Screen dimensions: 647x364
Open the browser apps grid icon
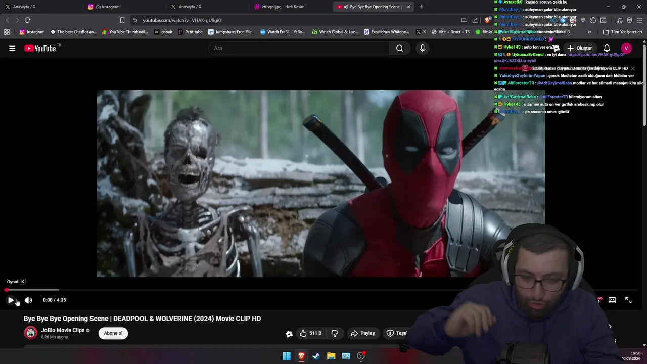(x=7, y=32)
